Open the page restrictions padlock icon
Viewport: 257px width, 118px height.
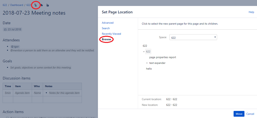(x=47, y=5)
